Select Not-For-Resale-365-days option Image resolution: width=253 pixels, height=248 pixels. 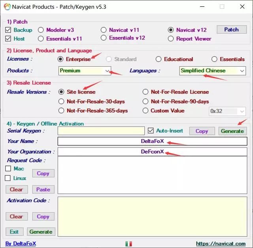(61, 111)
